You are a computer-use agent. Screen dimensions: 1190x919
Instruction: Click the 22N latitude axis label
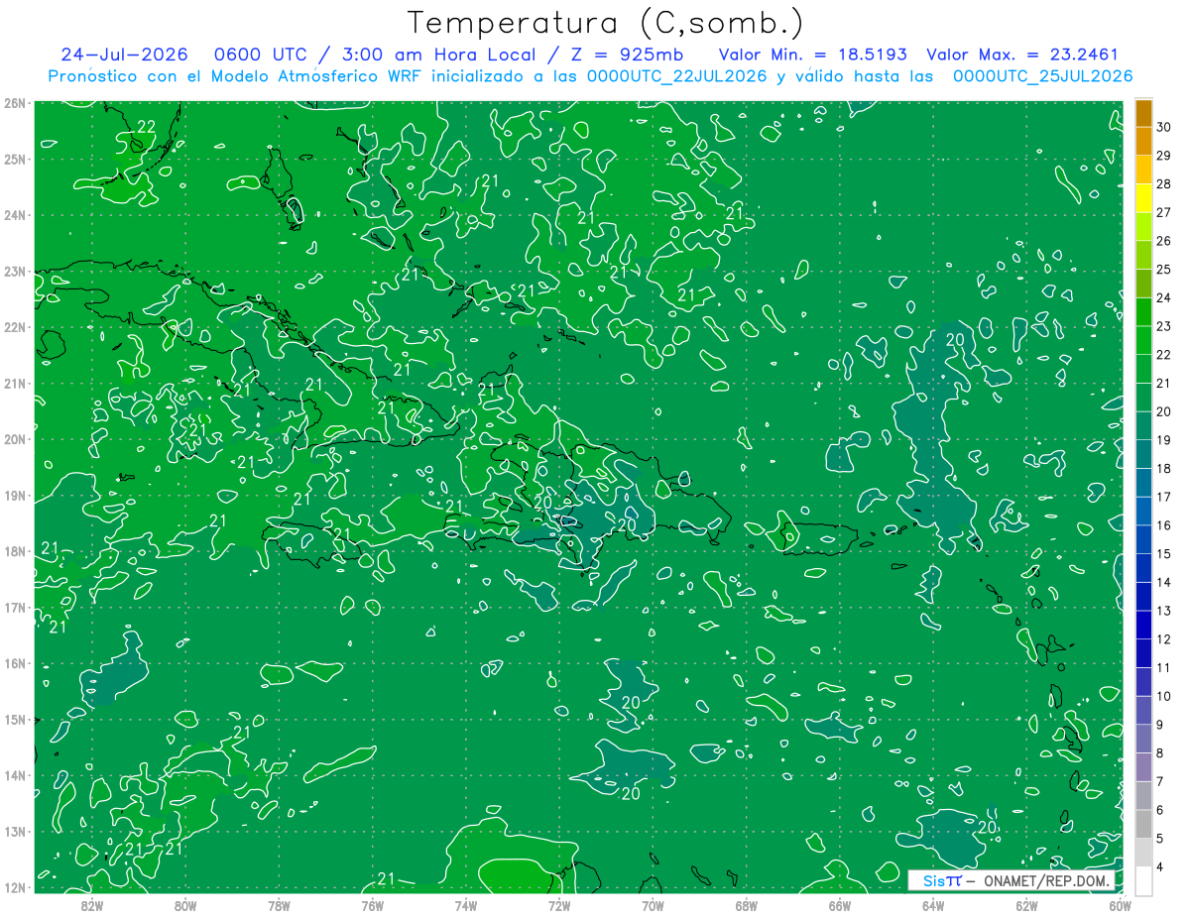coord(14,327)
